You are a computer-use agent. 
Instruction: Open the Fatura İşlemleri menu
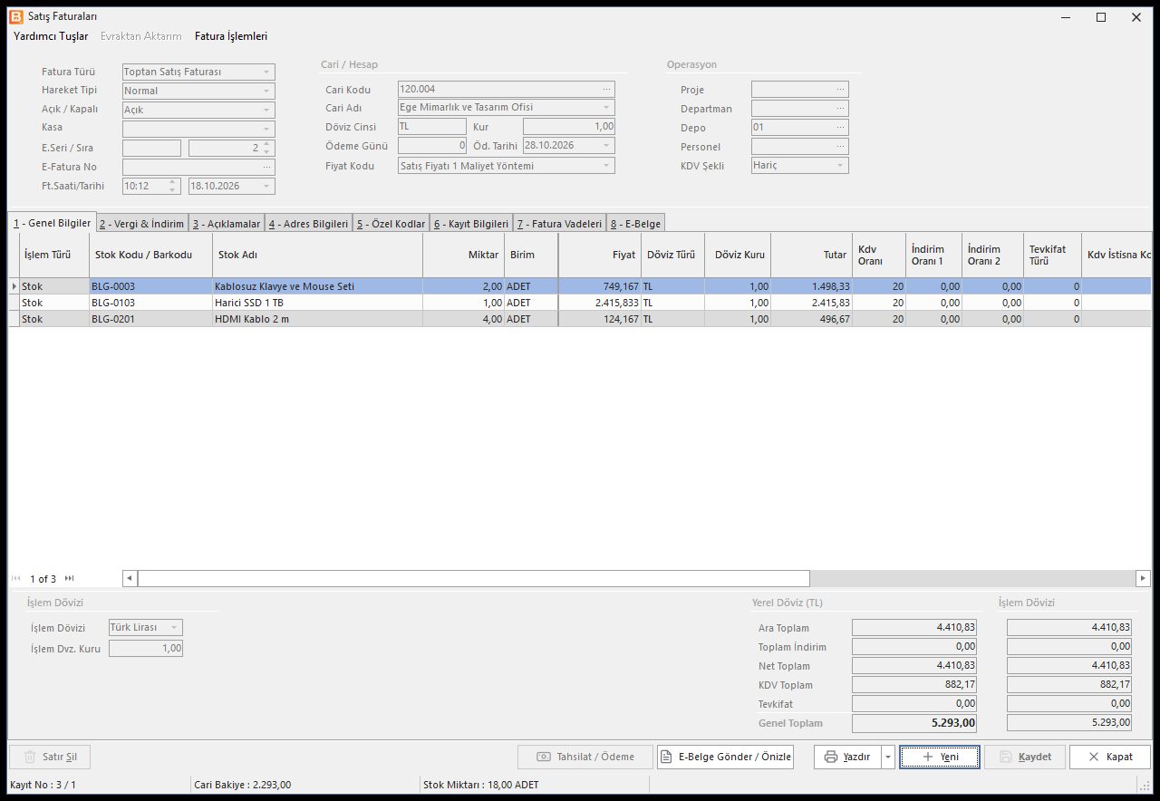click(x=231, y=36)
